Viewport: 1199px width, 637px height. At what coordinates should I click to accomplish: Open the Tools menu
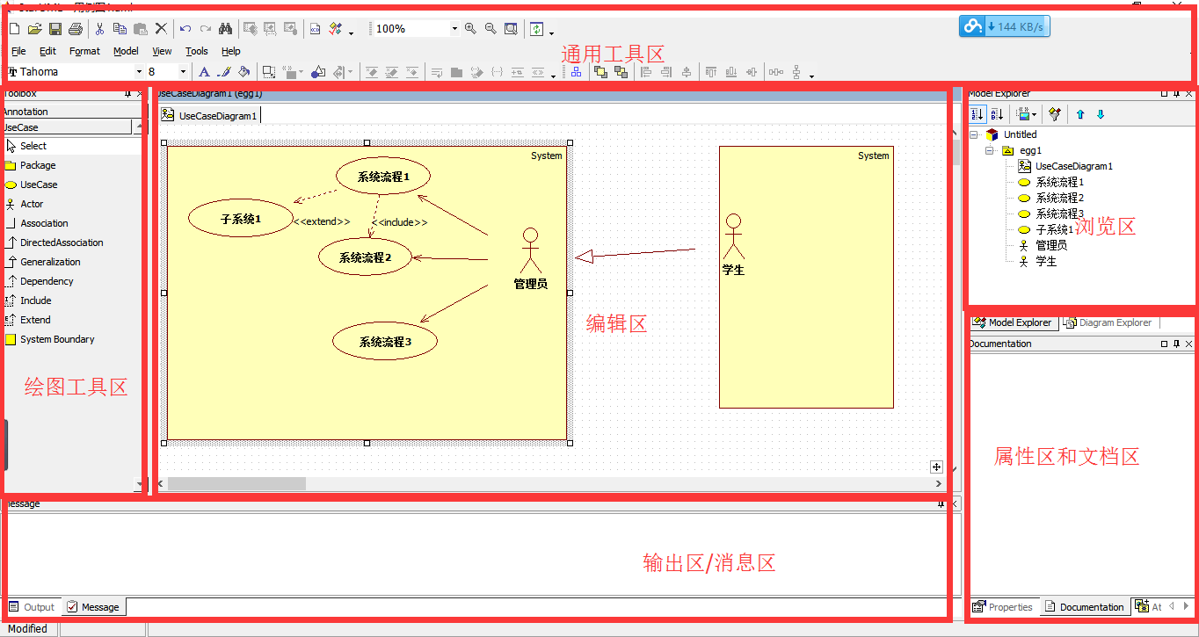[x=197, y=51]
